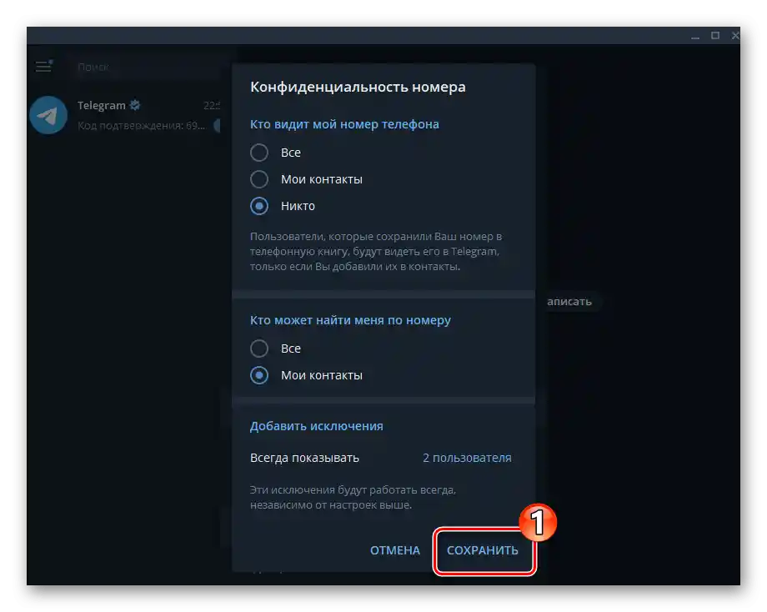This screenshot has height=612, width=767.
Task: Open the '2 пользователя' exceptions list
Action: point(466,457)
